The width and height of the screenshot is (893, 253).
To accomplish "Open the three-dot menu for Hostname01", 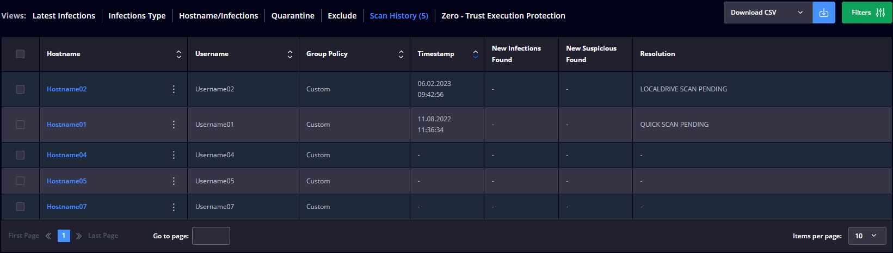I will [174, 125].
